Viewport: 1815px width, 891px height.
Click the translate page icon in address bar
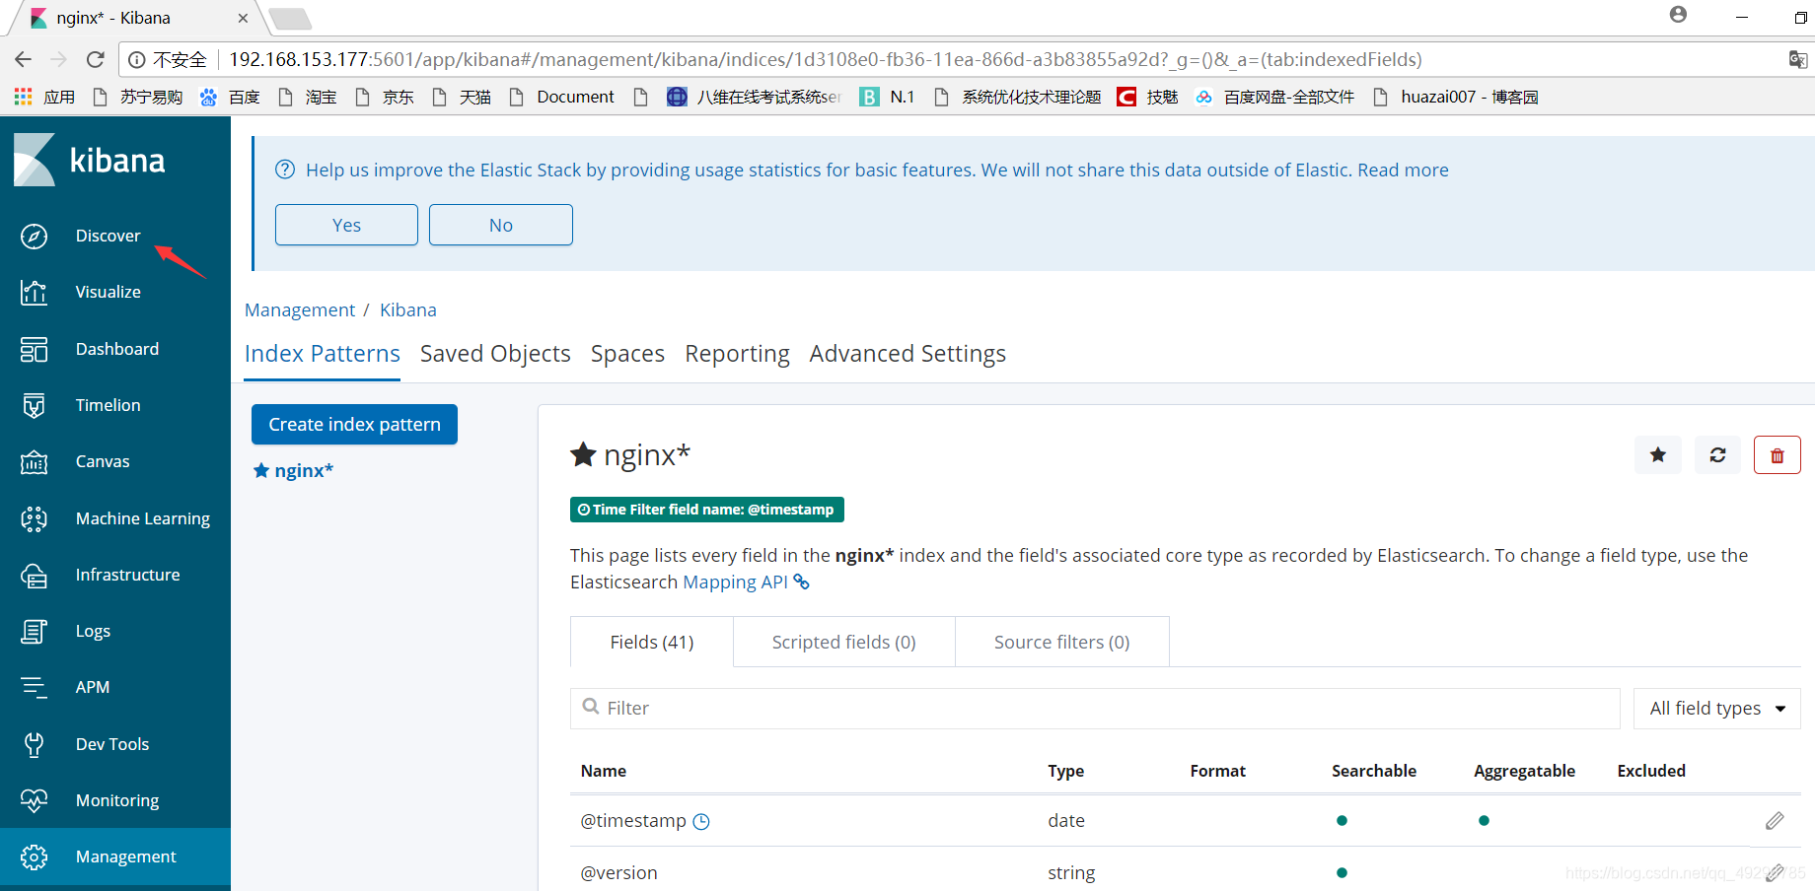(1798, 59)
